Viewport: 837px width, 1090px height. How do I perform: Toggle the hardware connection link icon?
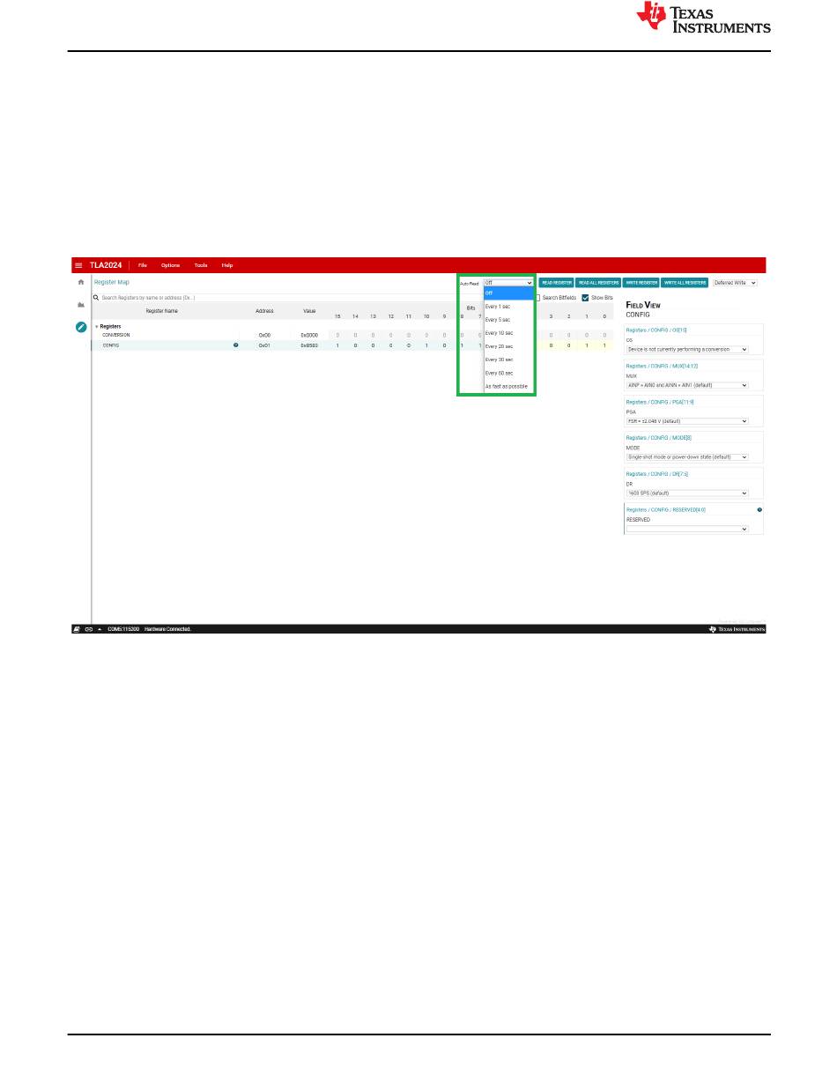89,629
